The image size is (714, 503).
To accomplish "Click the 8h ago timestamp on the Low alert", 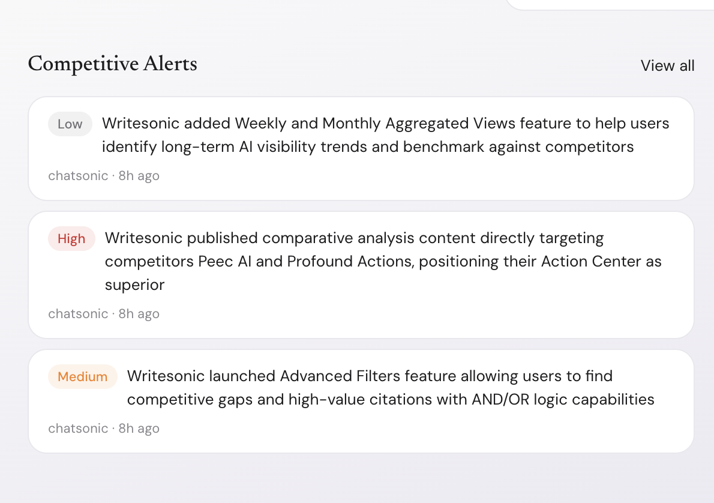I will pyautogui.click(x=139, y=176).
